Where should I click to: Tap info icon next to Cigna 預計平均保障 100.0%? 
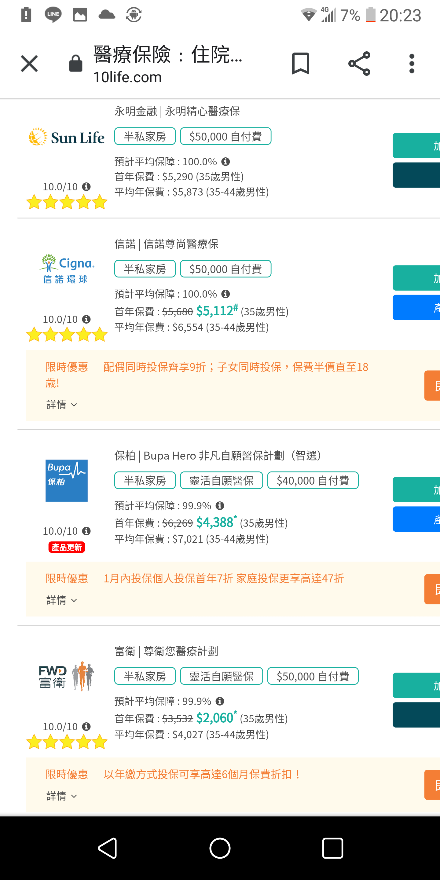(x=226, y=294)
